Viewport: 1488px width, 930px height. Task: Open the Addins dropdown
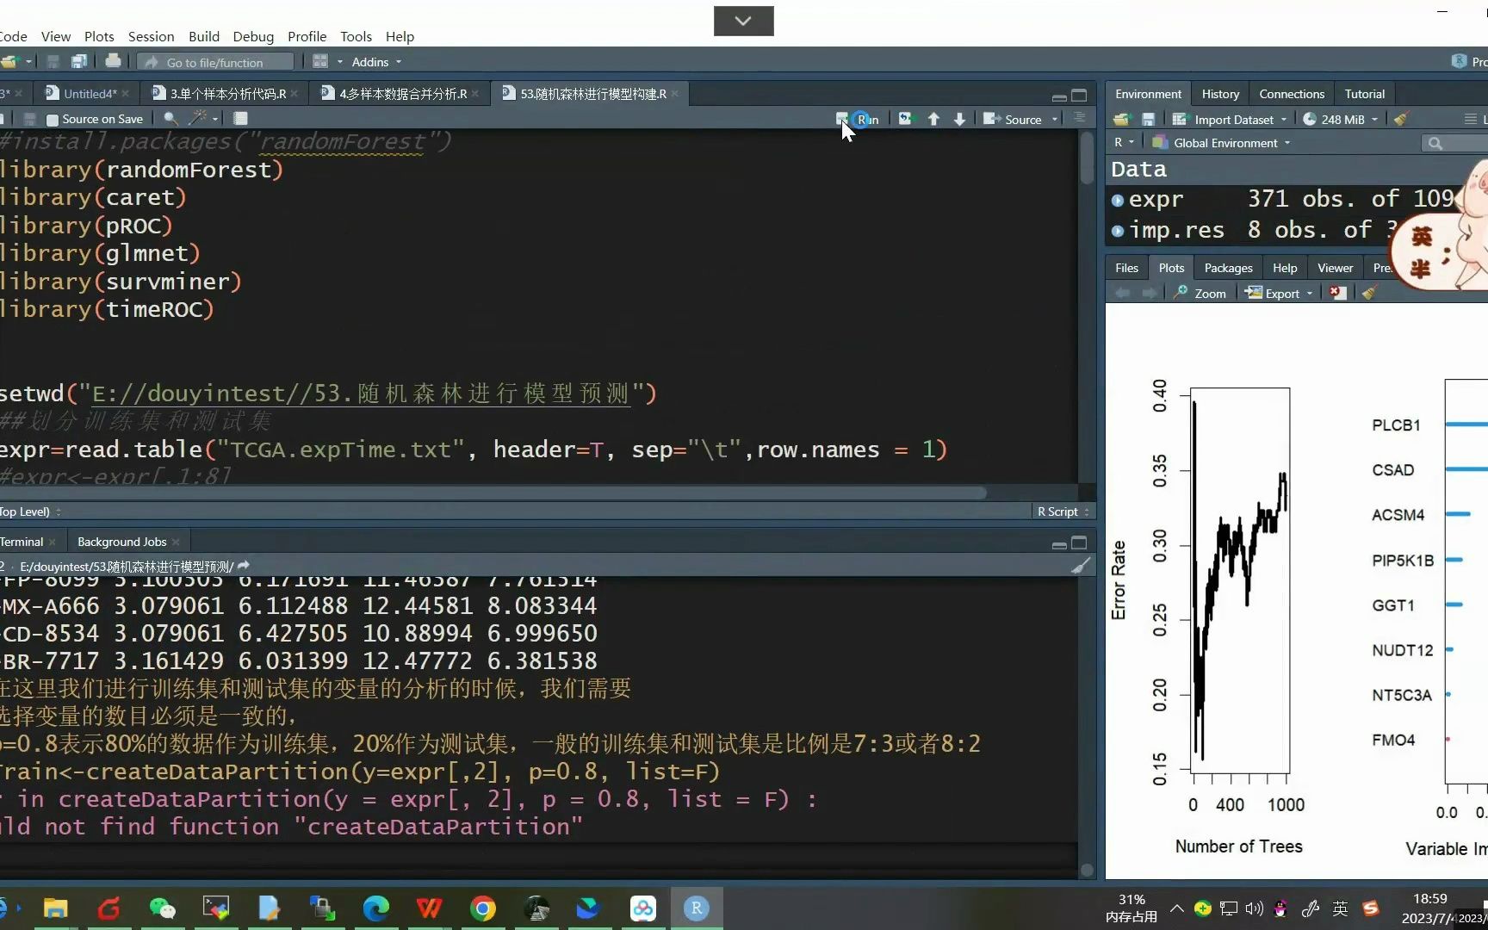tap(376, 62)
